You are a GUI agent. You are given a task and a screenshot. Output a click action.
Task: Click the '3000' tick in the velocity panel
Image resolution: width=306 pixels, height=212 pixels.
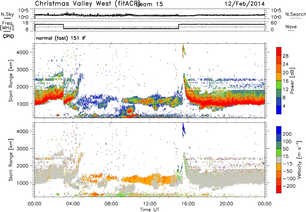tap(23, 148)
